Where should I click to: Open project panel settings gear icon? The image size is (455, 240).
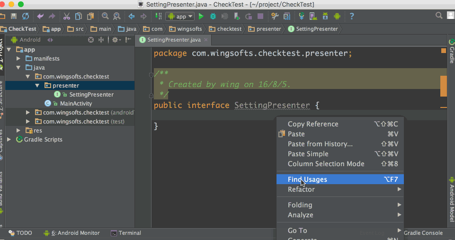pyautogui.click(x=115, y=40)
